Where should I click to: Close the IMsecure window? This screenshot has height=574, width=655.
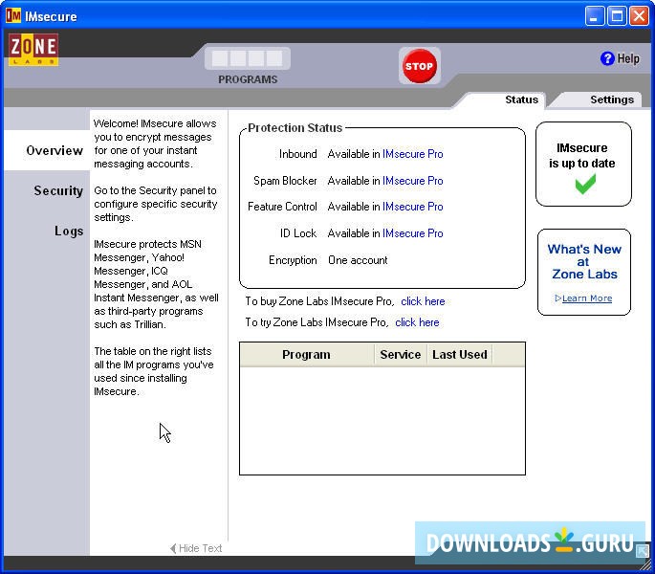(639, 16)
